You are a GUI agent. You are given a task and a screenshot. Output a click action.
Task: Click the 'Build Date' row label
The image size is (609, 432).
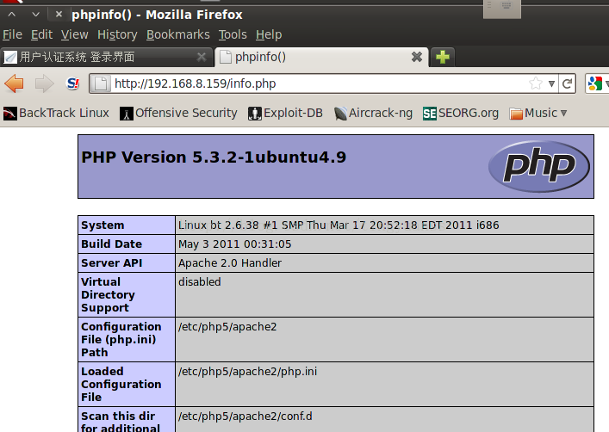111,244
